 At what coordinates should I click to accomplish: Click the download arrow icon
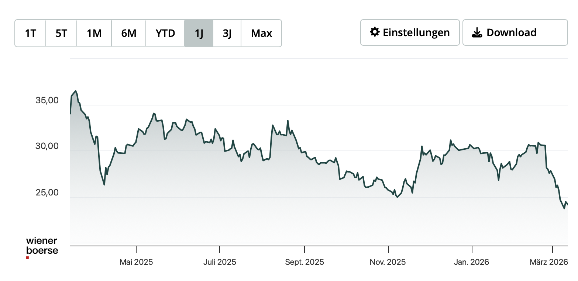point(477,32)
